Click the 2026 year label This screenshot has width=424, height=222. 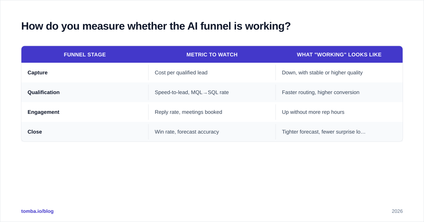tap(397, 211)
